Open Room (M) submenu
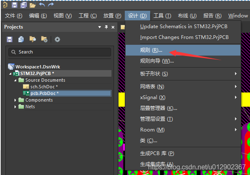This screenshot has width=250, height=175. pyautogui.click(x=183, y=130)
